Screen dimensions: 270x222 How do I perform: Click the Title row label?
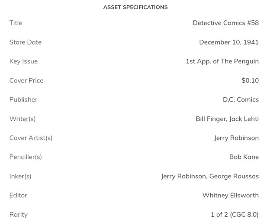(16, 23)
